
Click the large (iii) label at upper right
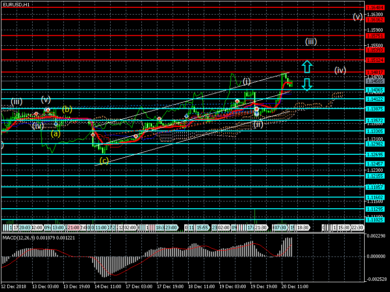pyautogui.click(x=311, y=41)
